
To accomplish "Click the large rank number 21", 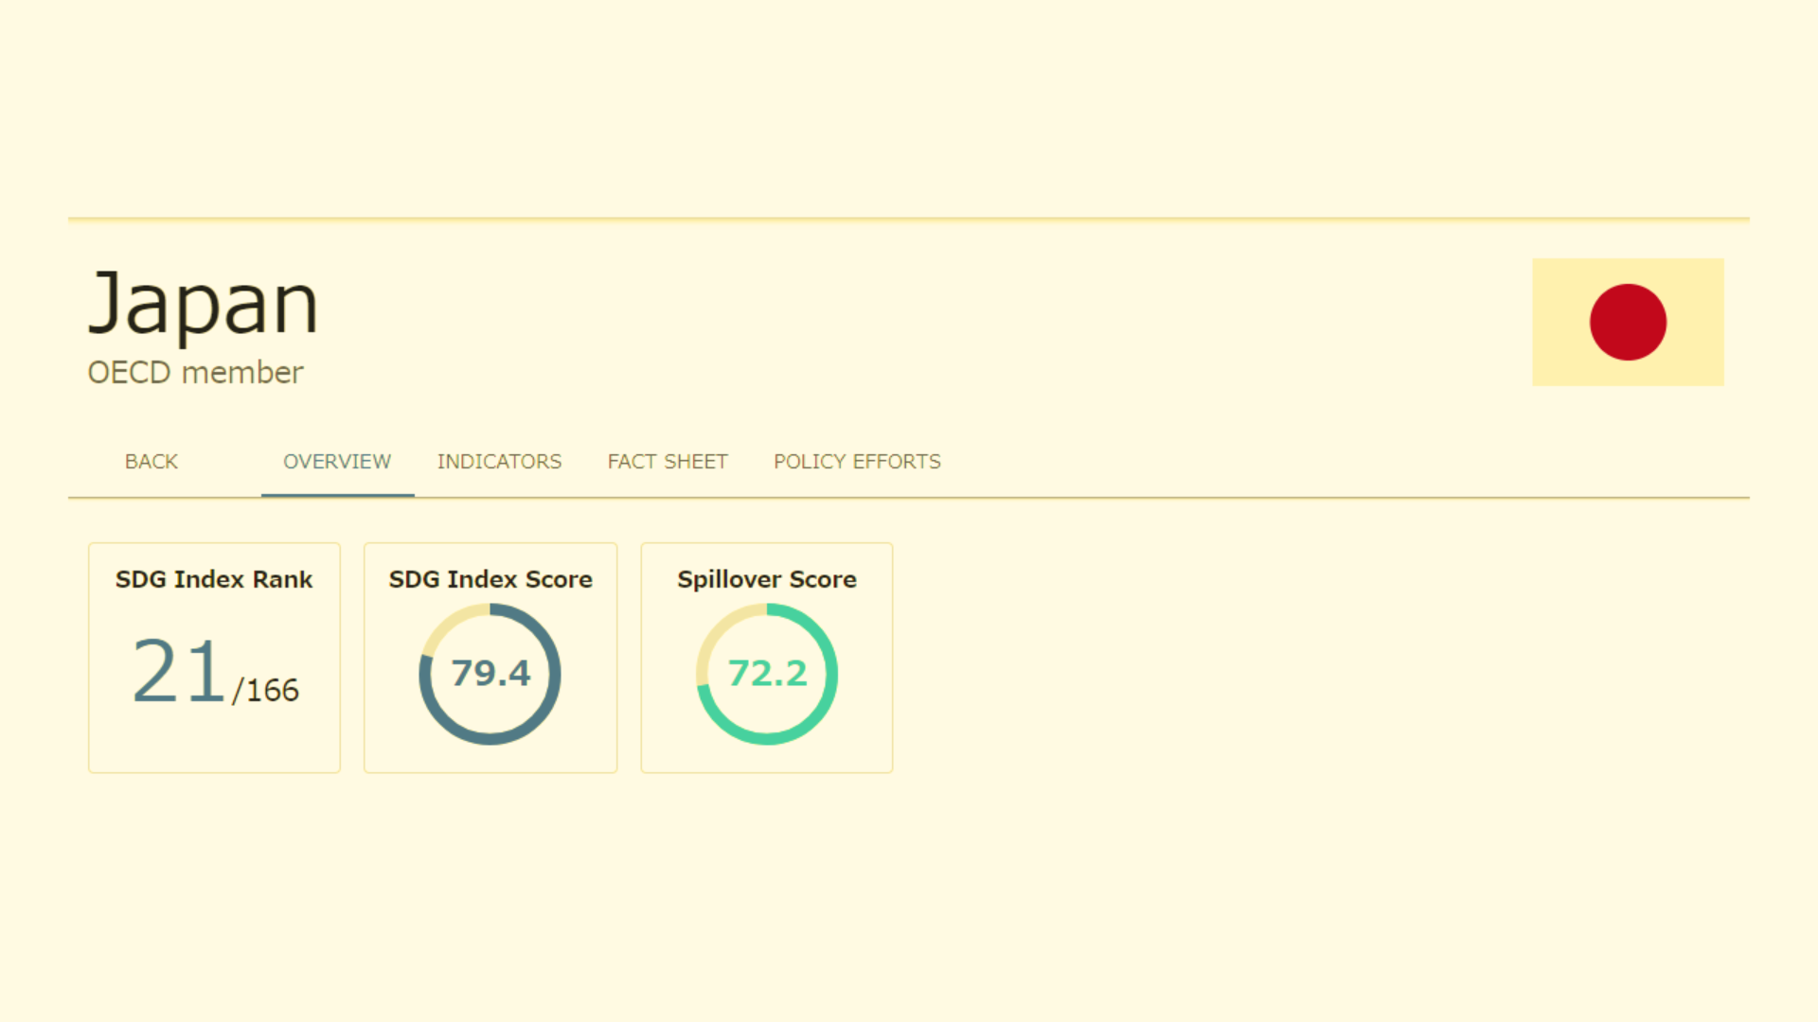I will point(178,672).
